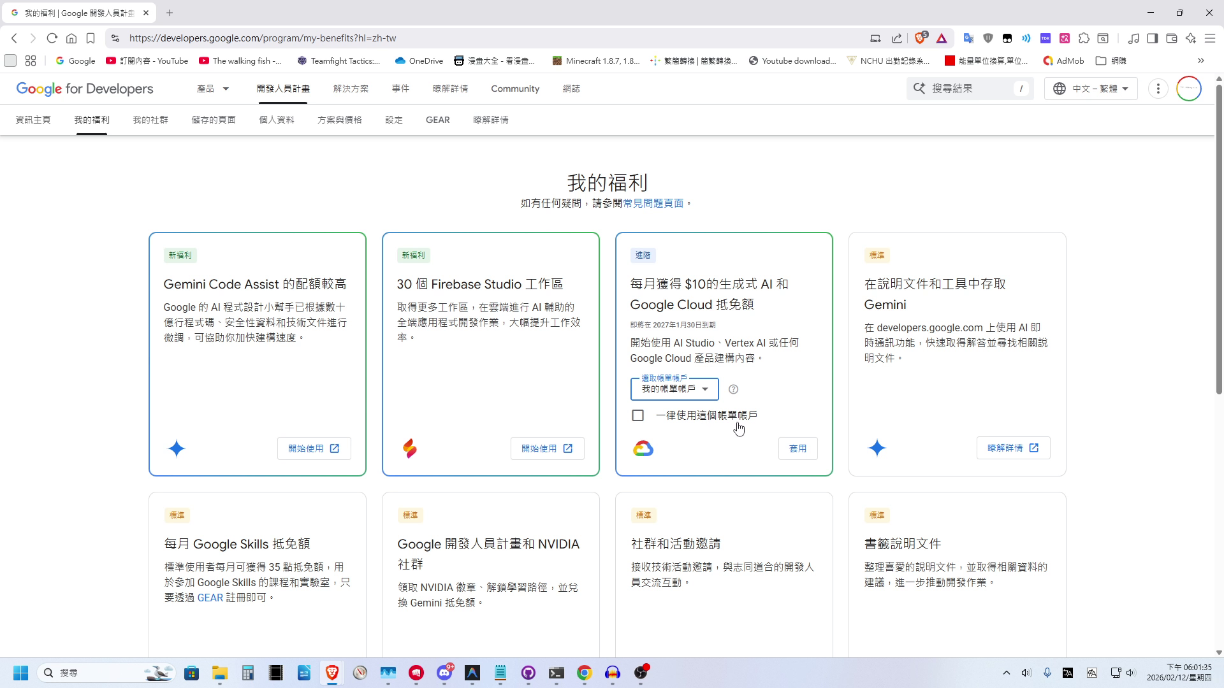Screen dimensions: 1224x688
Task: Open the three-dot more options menu
Action: tap(1158, 89)
